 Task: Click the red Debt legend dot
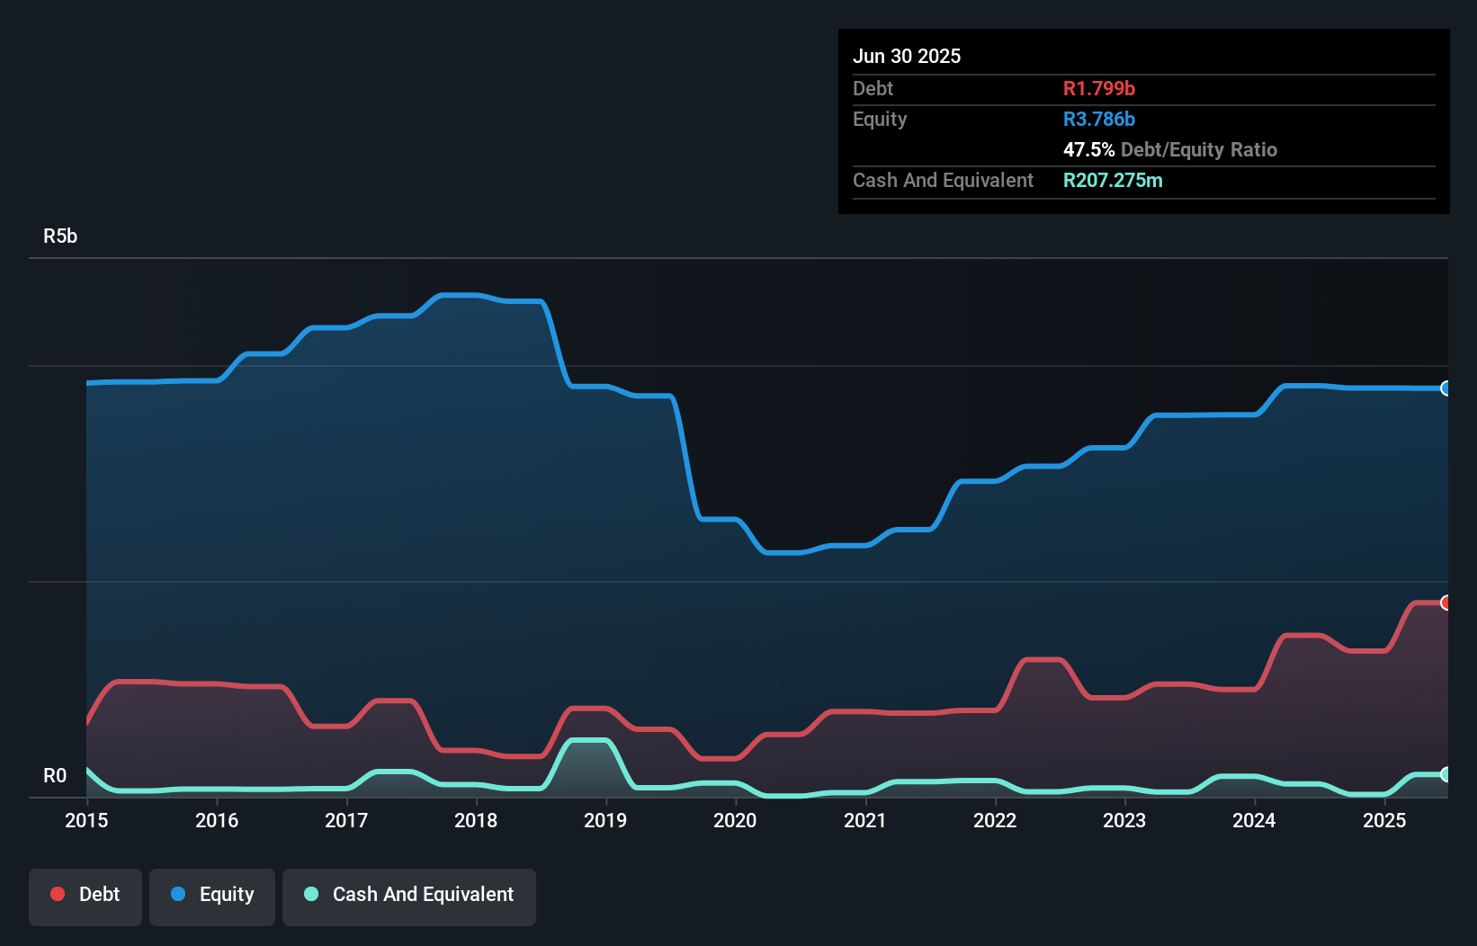57,894
